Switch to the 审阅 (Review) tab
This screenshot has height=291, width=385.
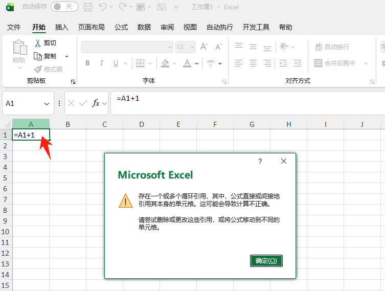point(167,27)
